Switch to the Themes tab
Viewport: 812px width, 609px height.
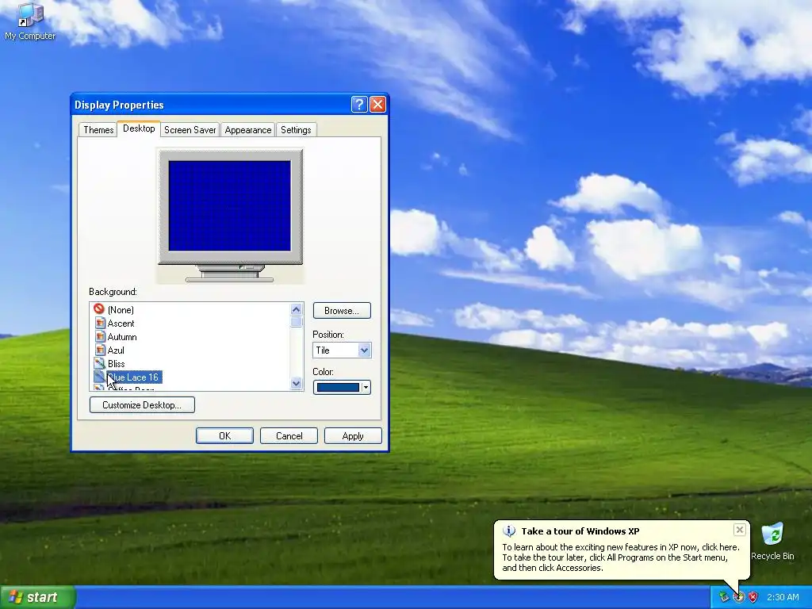(x=98, y=130)
